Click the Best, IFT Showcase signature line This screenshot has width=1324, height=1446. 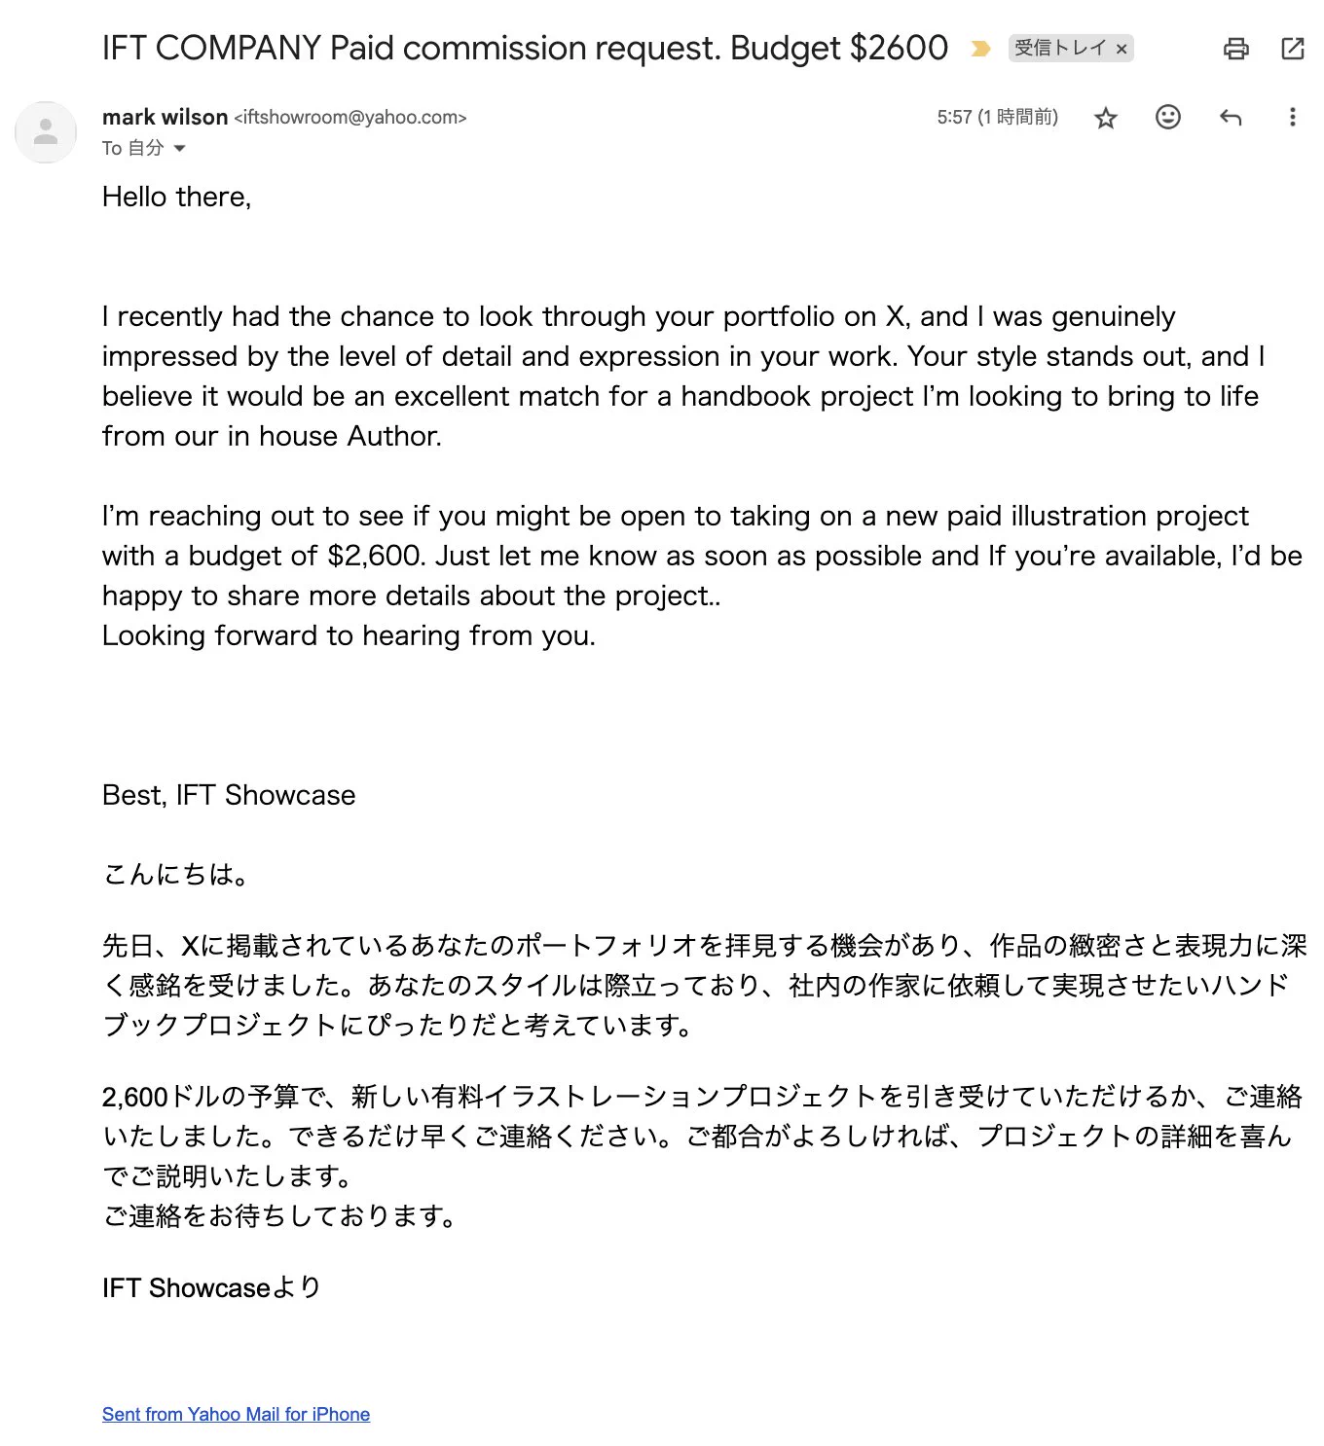(229, 795)
